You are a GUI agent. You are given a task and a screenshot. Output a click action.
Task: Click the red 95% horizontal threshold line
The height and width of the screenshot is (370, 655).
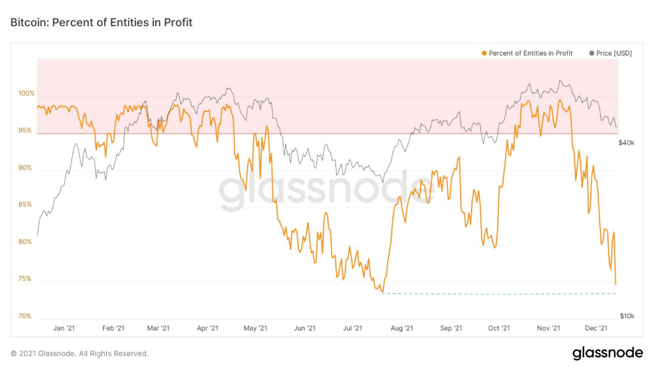pos(327,134)
